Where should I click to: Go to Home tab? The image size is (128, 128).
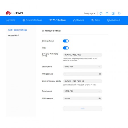click(11, 20)
